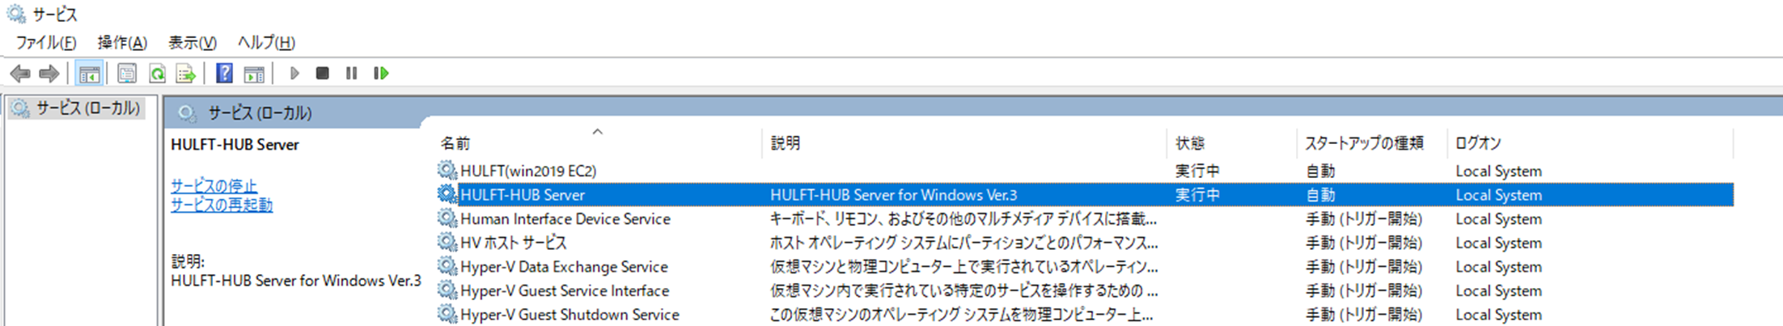Click gear icon of Human Interface Device Service

point(447,218)
